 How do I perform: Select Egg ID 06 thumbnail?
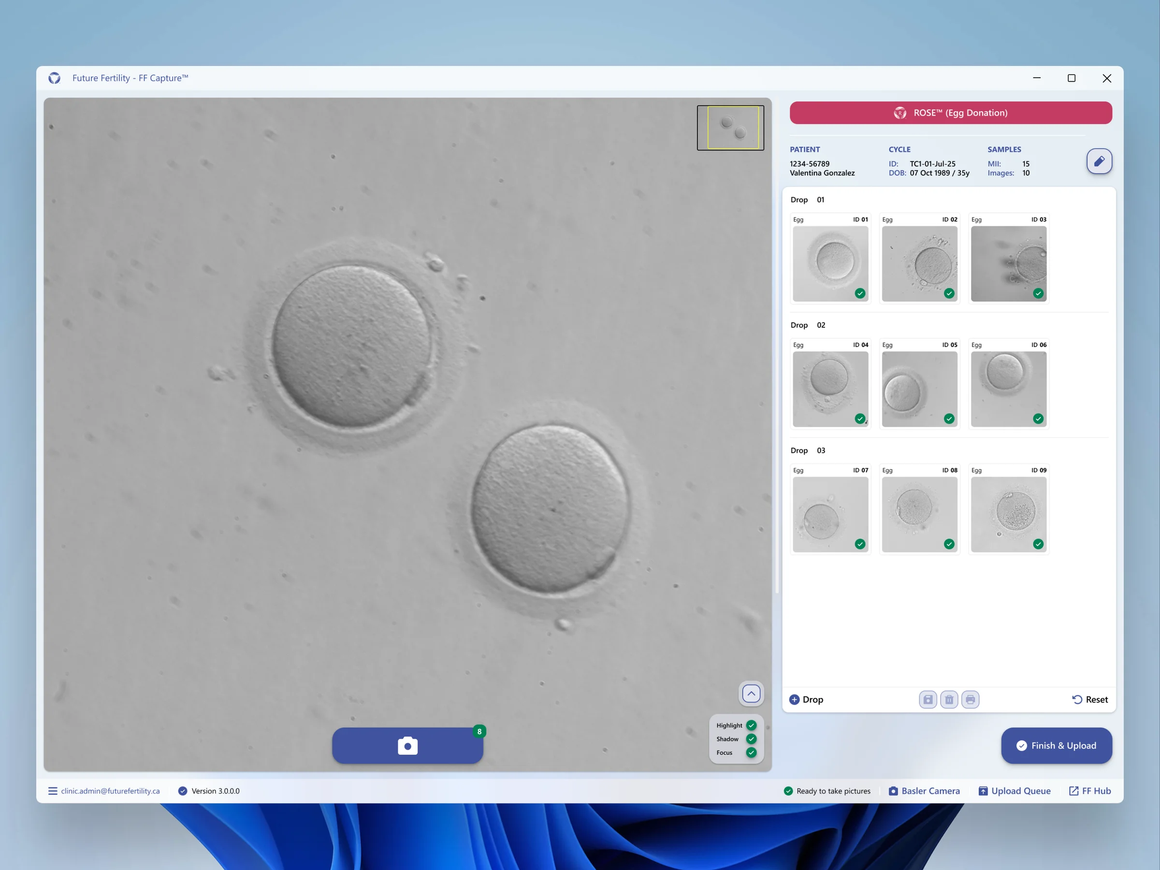click(x=1008, y=389)
